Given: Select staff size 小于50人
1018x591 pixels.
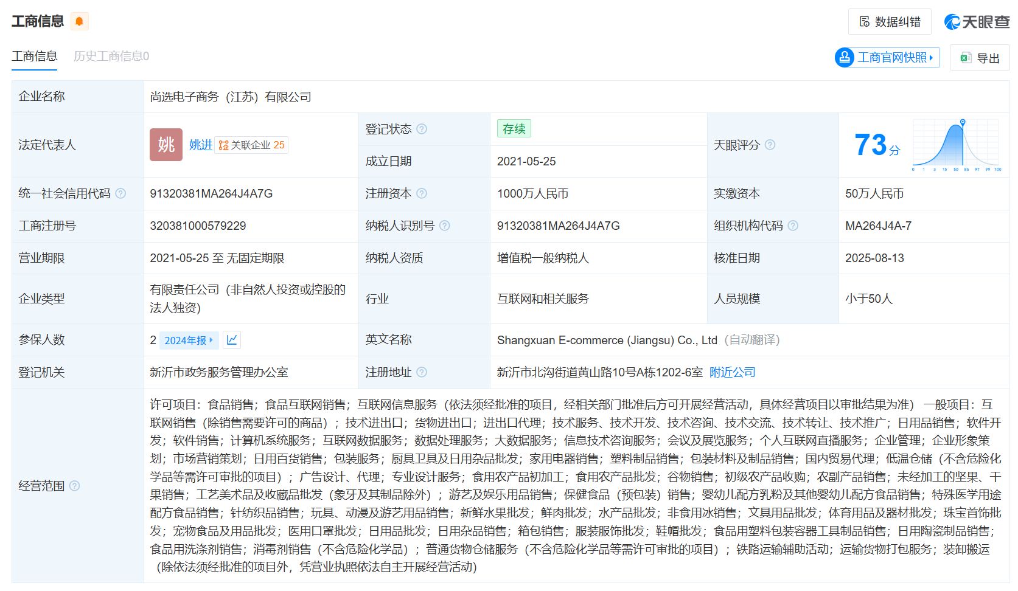Looking at the screenshot, I should 868,299.
